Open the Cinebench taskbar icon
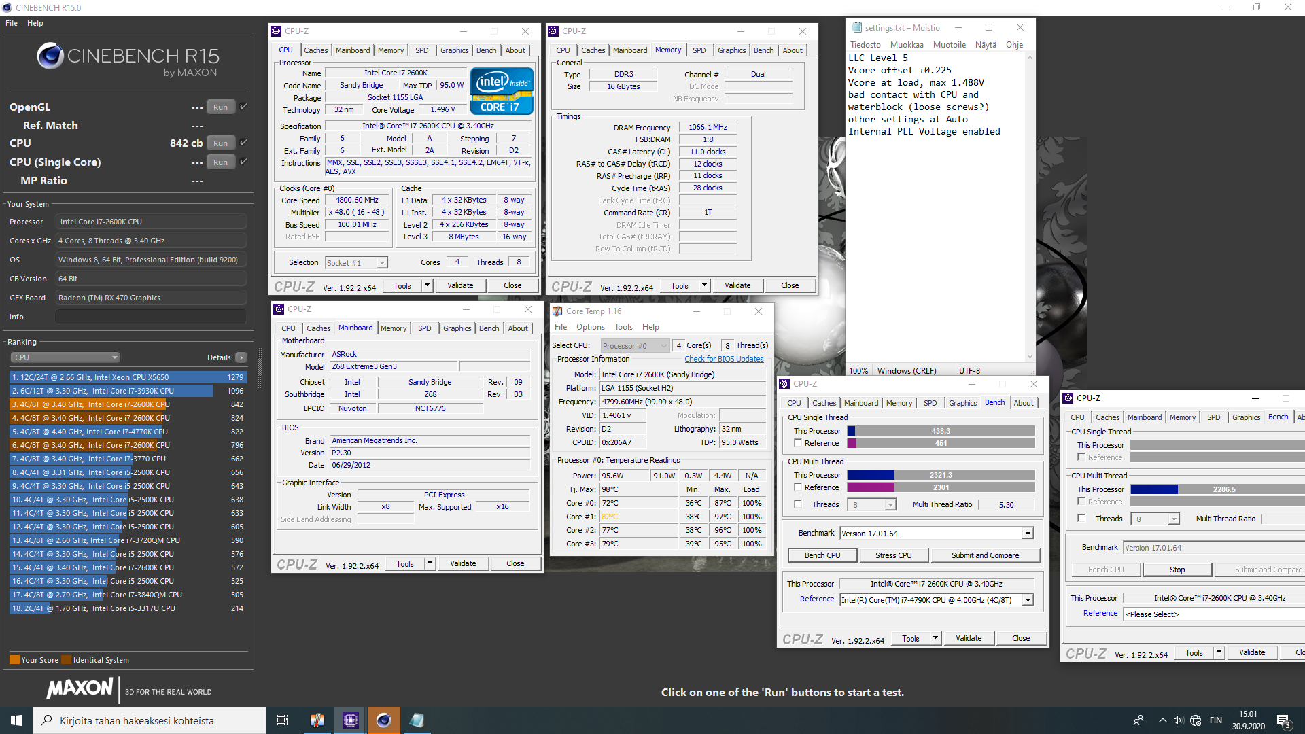This screenshot has width=1305, height=734. (x=383, y=720)
